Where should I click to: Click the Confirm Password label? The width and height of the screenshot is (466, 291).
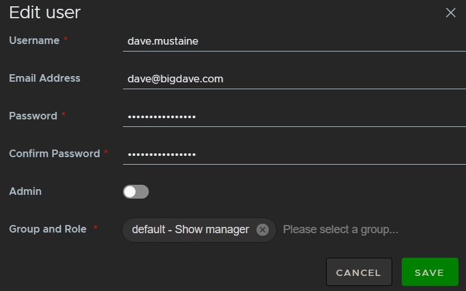point(54,153)
